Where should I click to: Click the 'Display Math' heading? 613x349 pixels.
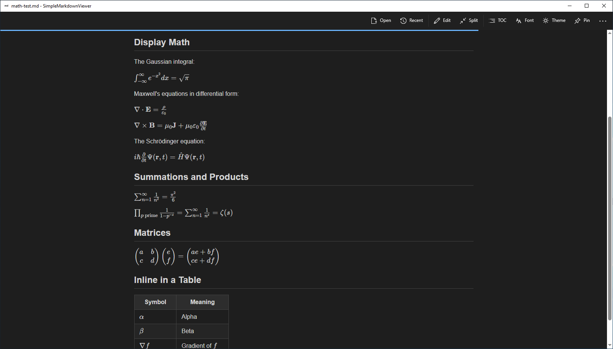point(162,42)
